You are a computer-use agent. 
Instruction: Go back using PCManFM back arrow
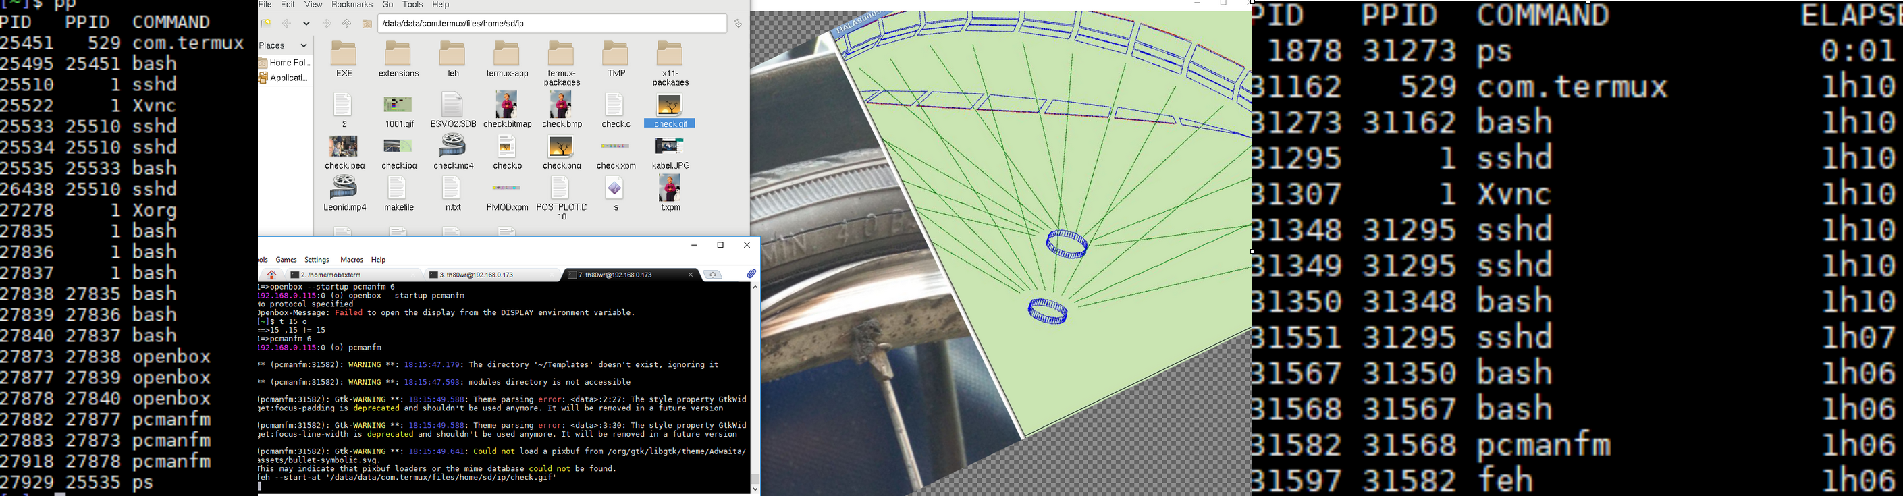[x=287, y=24]
